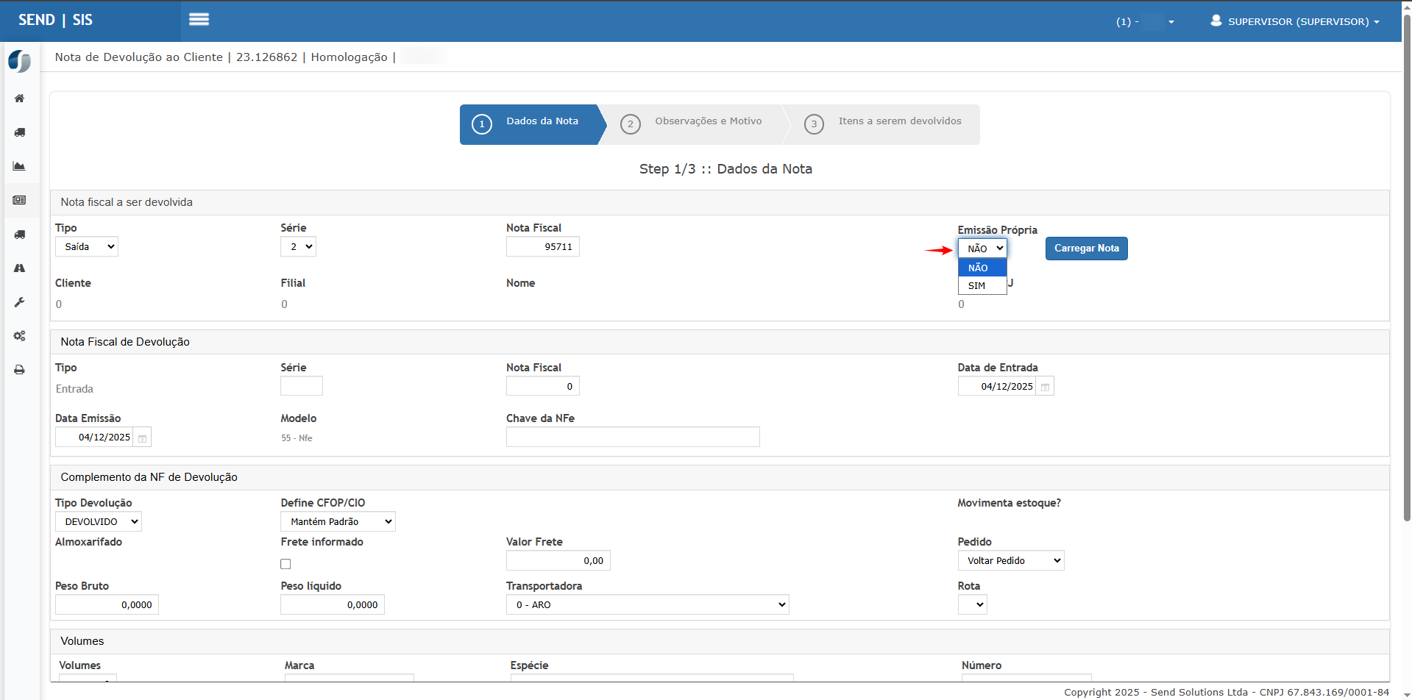1412x700 pixels.
Task: Click the Chave da NFe field
Action: click(633, 437)
